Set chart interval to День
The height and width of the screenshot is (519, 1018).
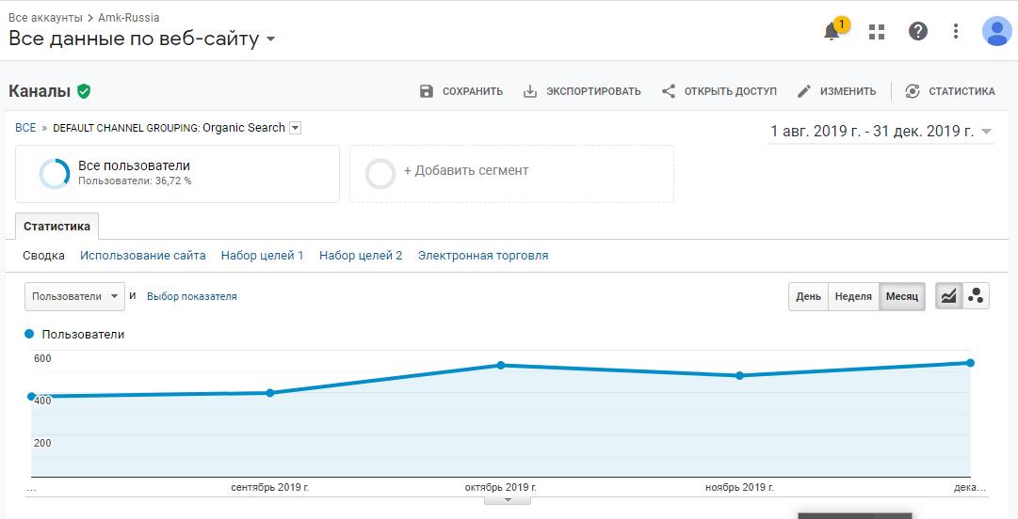[808, 296]
